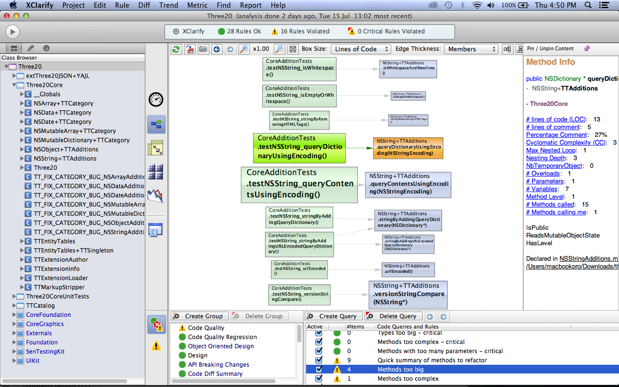The height and width of the screenshot is (387, 619).
Task: Toggle Active for Methods too complex - critical
Action: pos(319,342)
